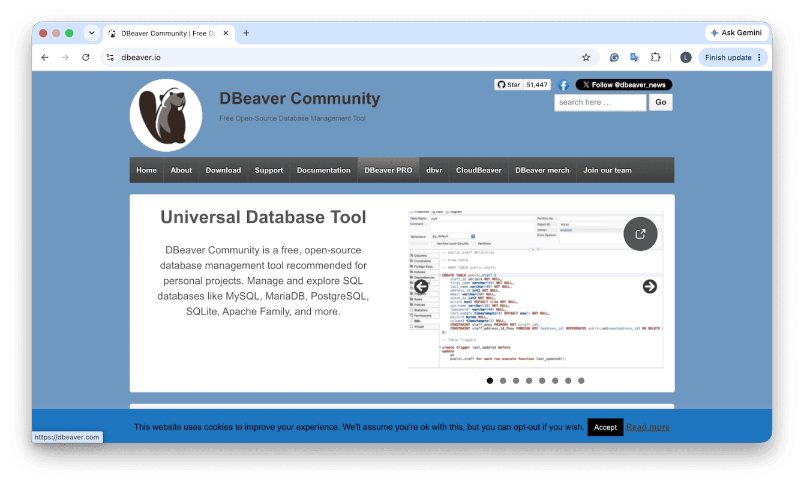Viewport: 804px width, 485px height.
Task: Select the first carousel dot
Action: [x=490, y=381]
